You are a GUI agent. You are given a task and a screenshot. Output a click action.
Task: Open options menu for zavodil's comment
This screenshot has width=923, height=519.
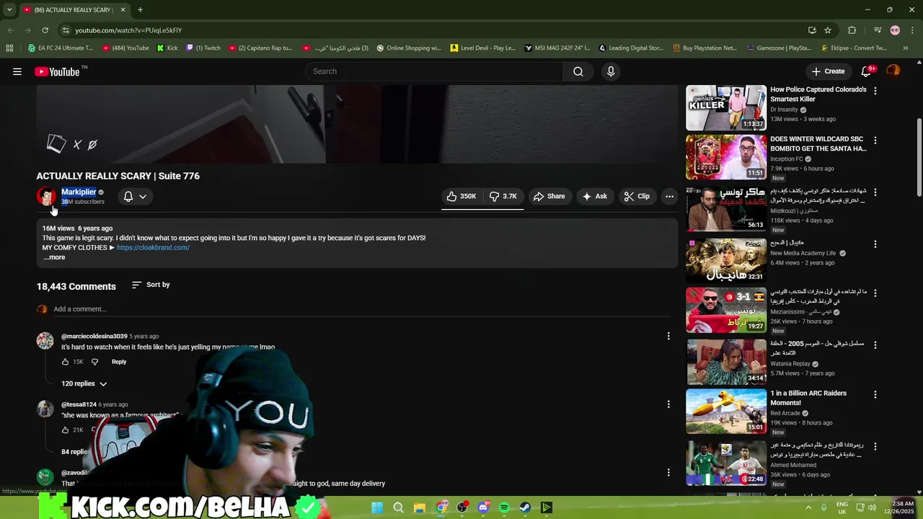tap(668, 473)
